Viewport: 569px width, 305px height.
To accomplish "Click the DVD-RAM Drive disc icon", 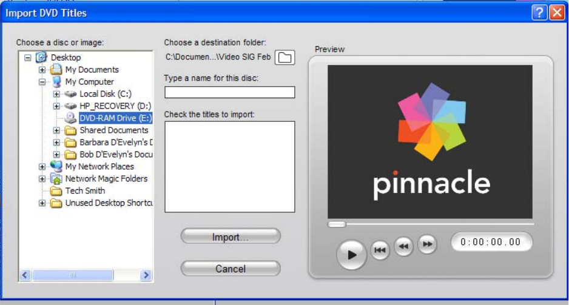I will point(70,118).
